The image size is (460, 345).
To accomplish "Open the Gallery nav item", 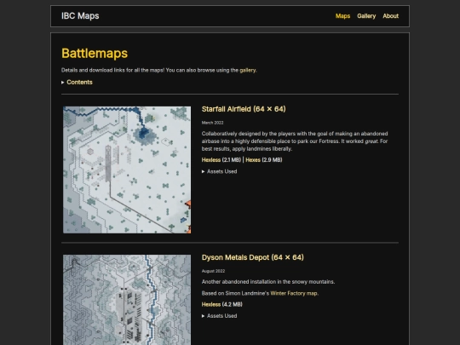I will [366, 16].
